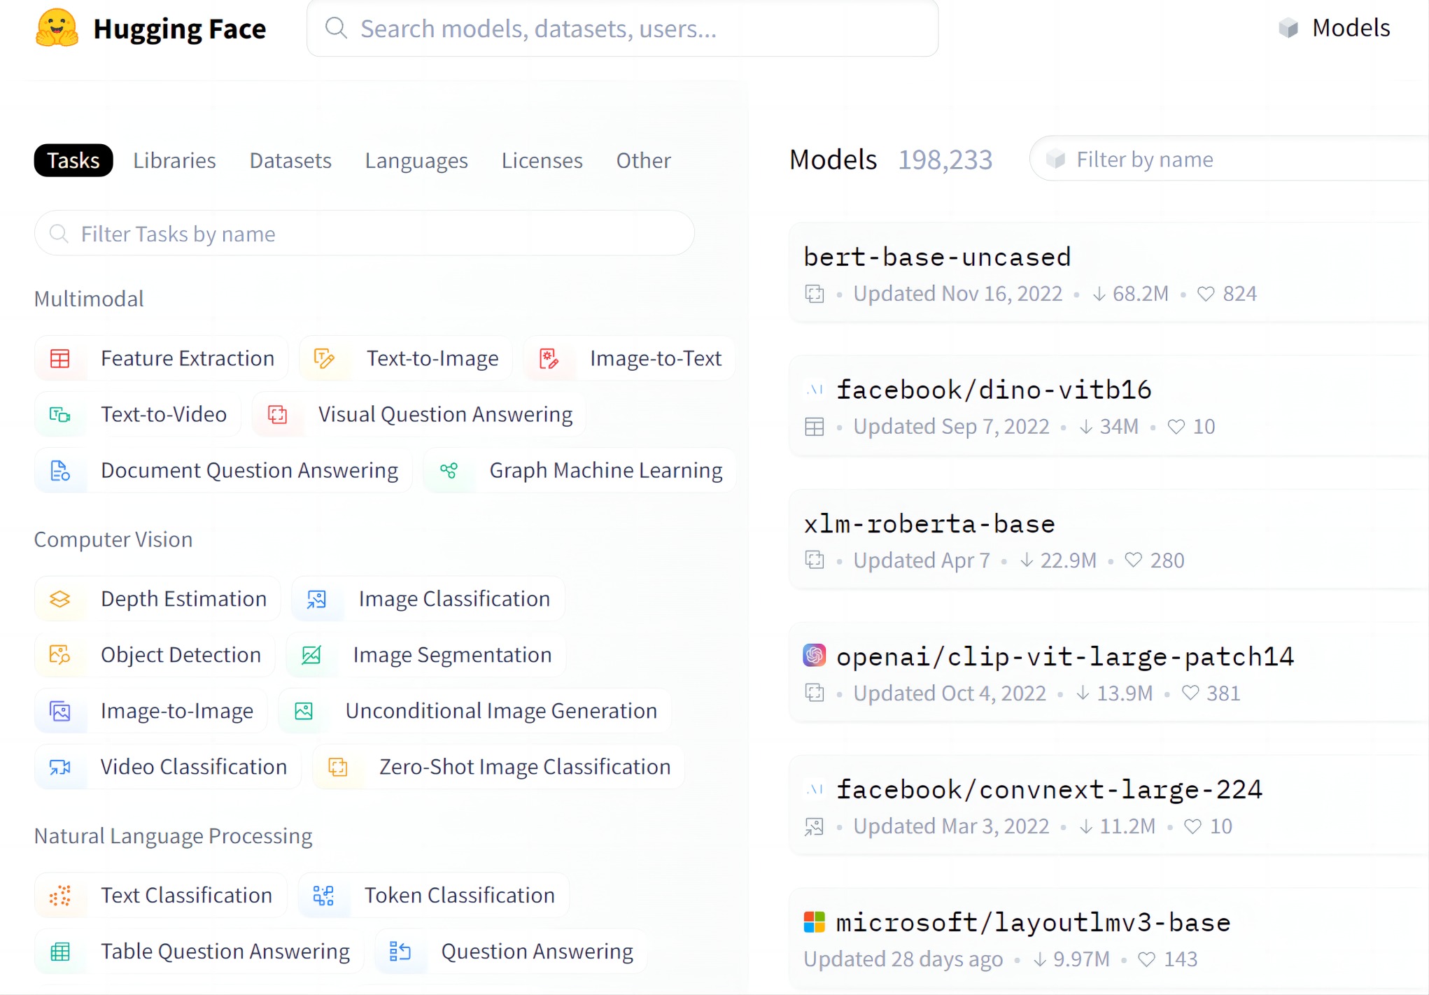Choose the Visual Question Answering filter
This screenshot has height=995, width=1429.
444,414
